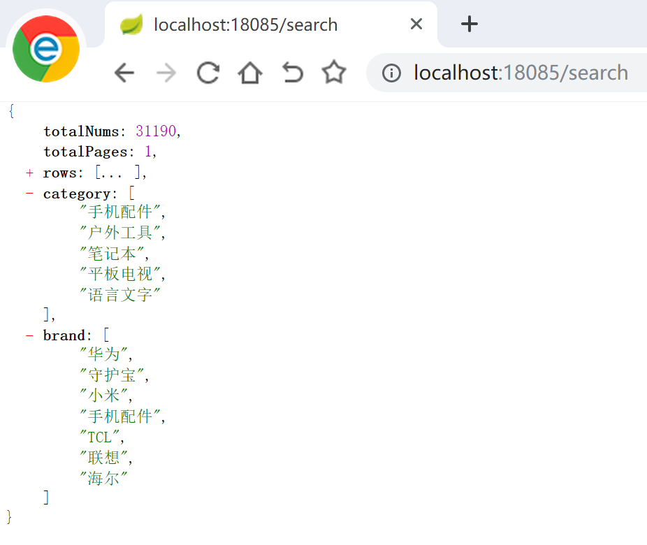Collapse the brand array
647x545 pixels.
tap(29, 335)
